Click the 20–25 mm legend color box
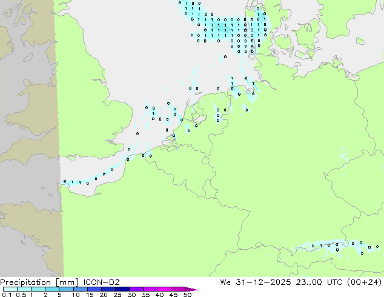Screen dimensions: 384x297 click(108, 289)
